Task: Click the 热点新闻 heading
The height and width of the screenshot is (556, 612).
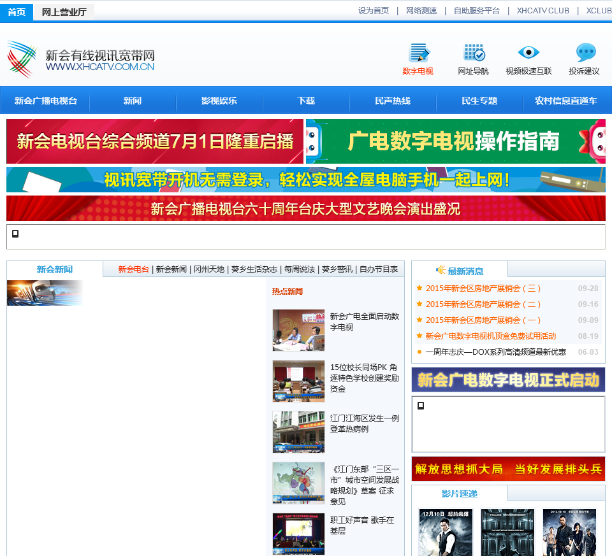Action: pyautogui.click(x=288, y=291)
